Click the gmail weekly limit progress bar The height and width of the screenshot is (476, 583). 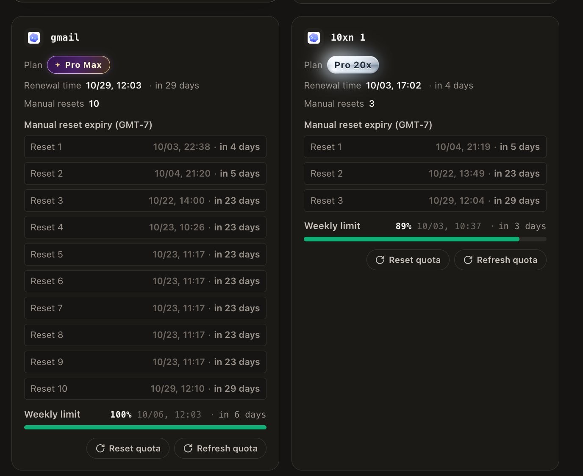pyautogui.click(x=145, y=427)
